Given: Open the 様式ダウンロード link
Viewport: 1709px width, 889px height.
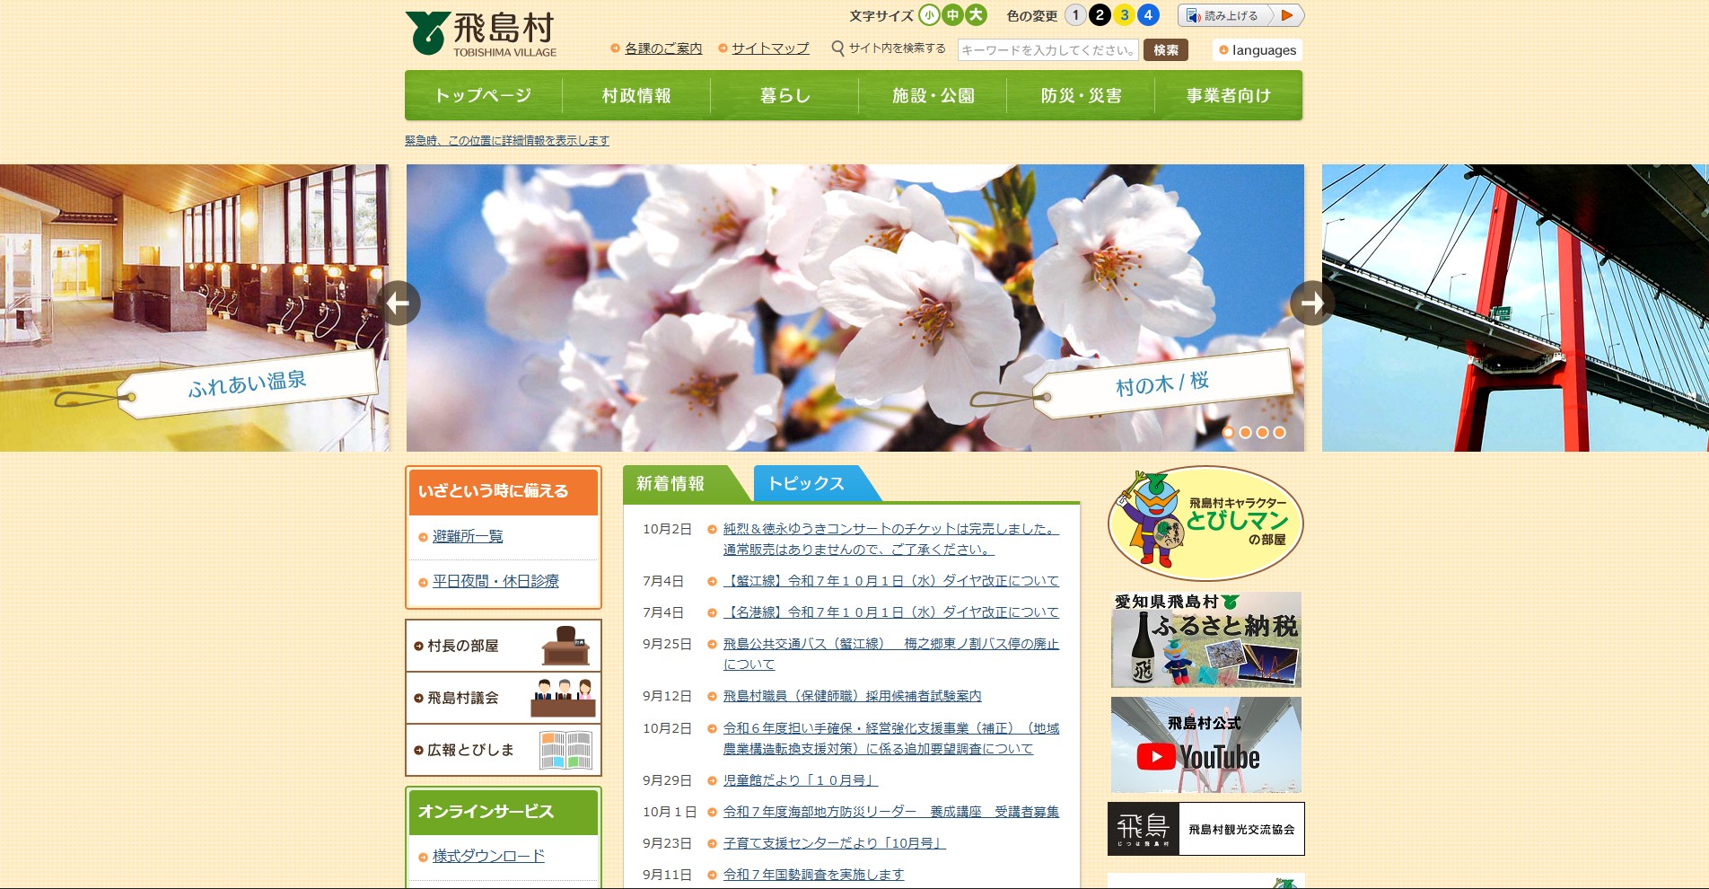Looking at the screenshot, I should (488, 857).
